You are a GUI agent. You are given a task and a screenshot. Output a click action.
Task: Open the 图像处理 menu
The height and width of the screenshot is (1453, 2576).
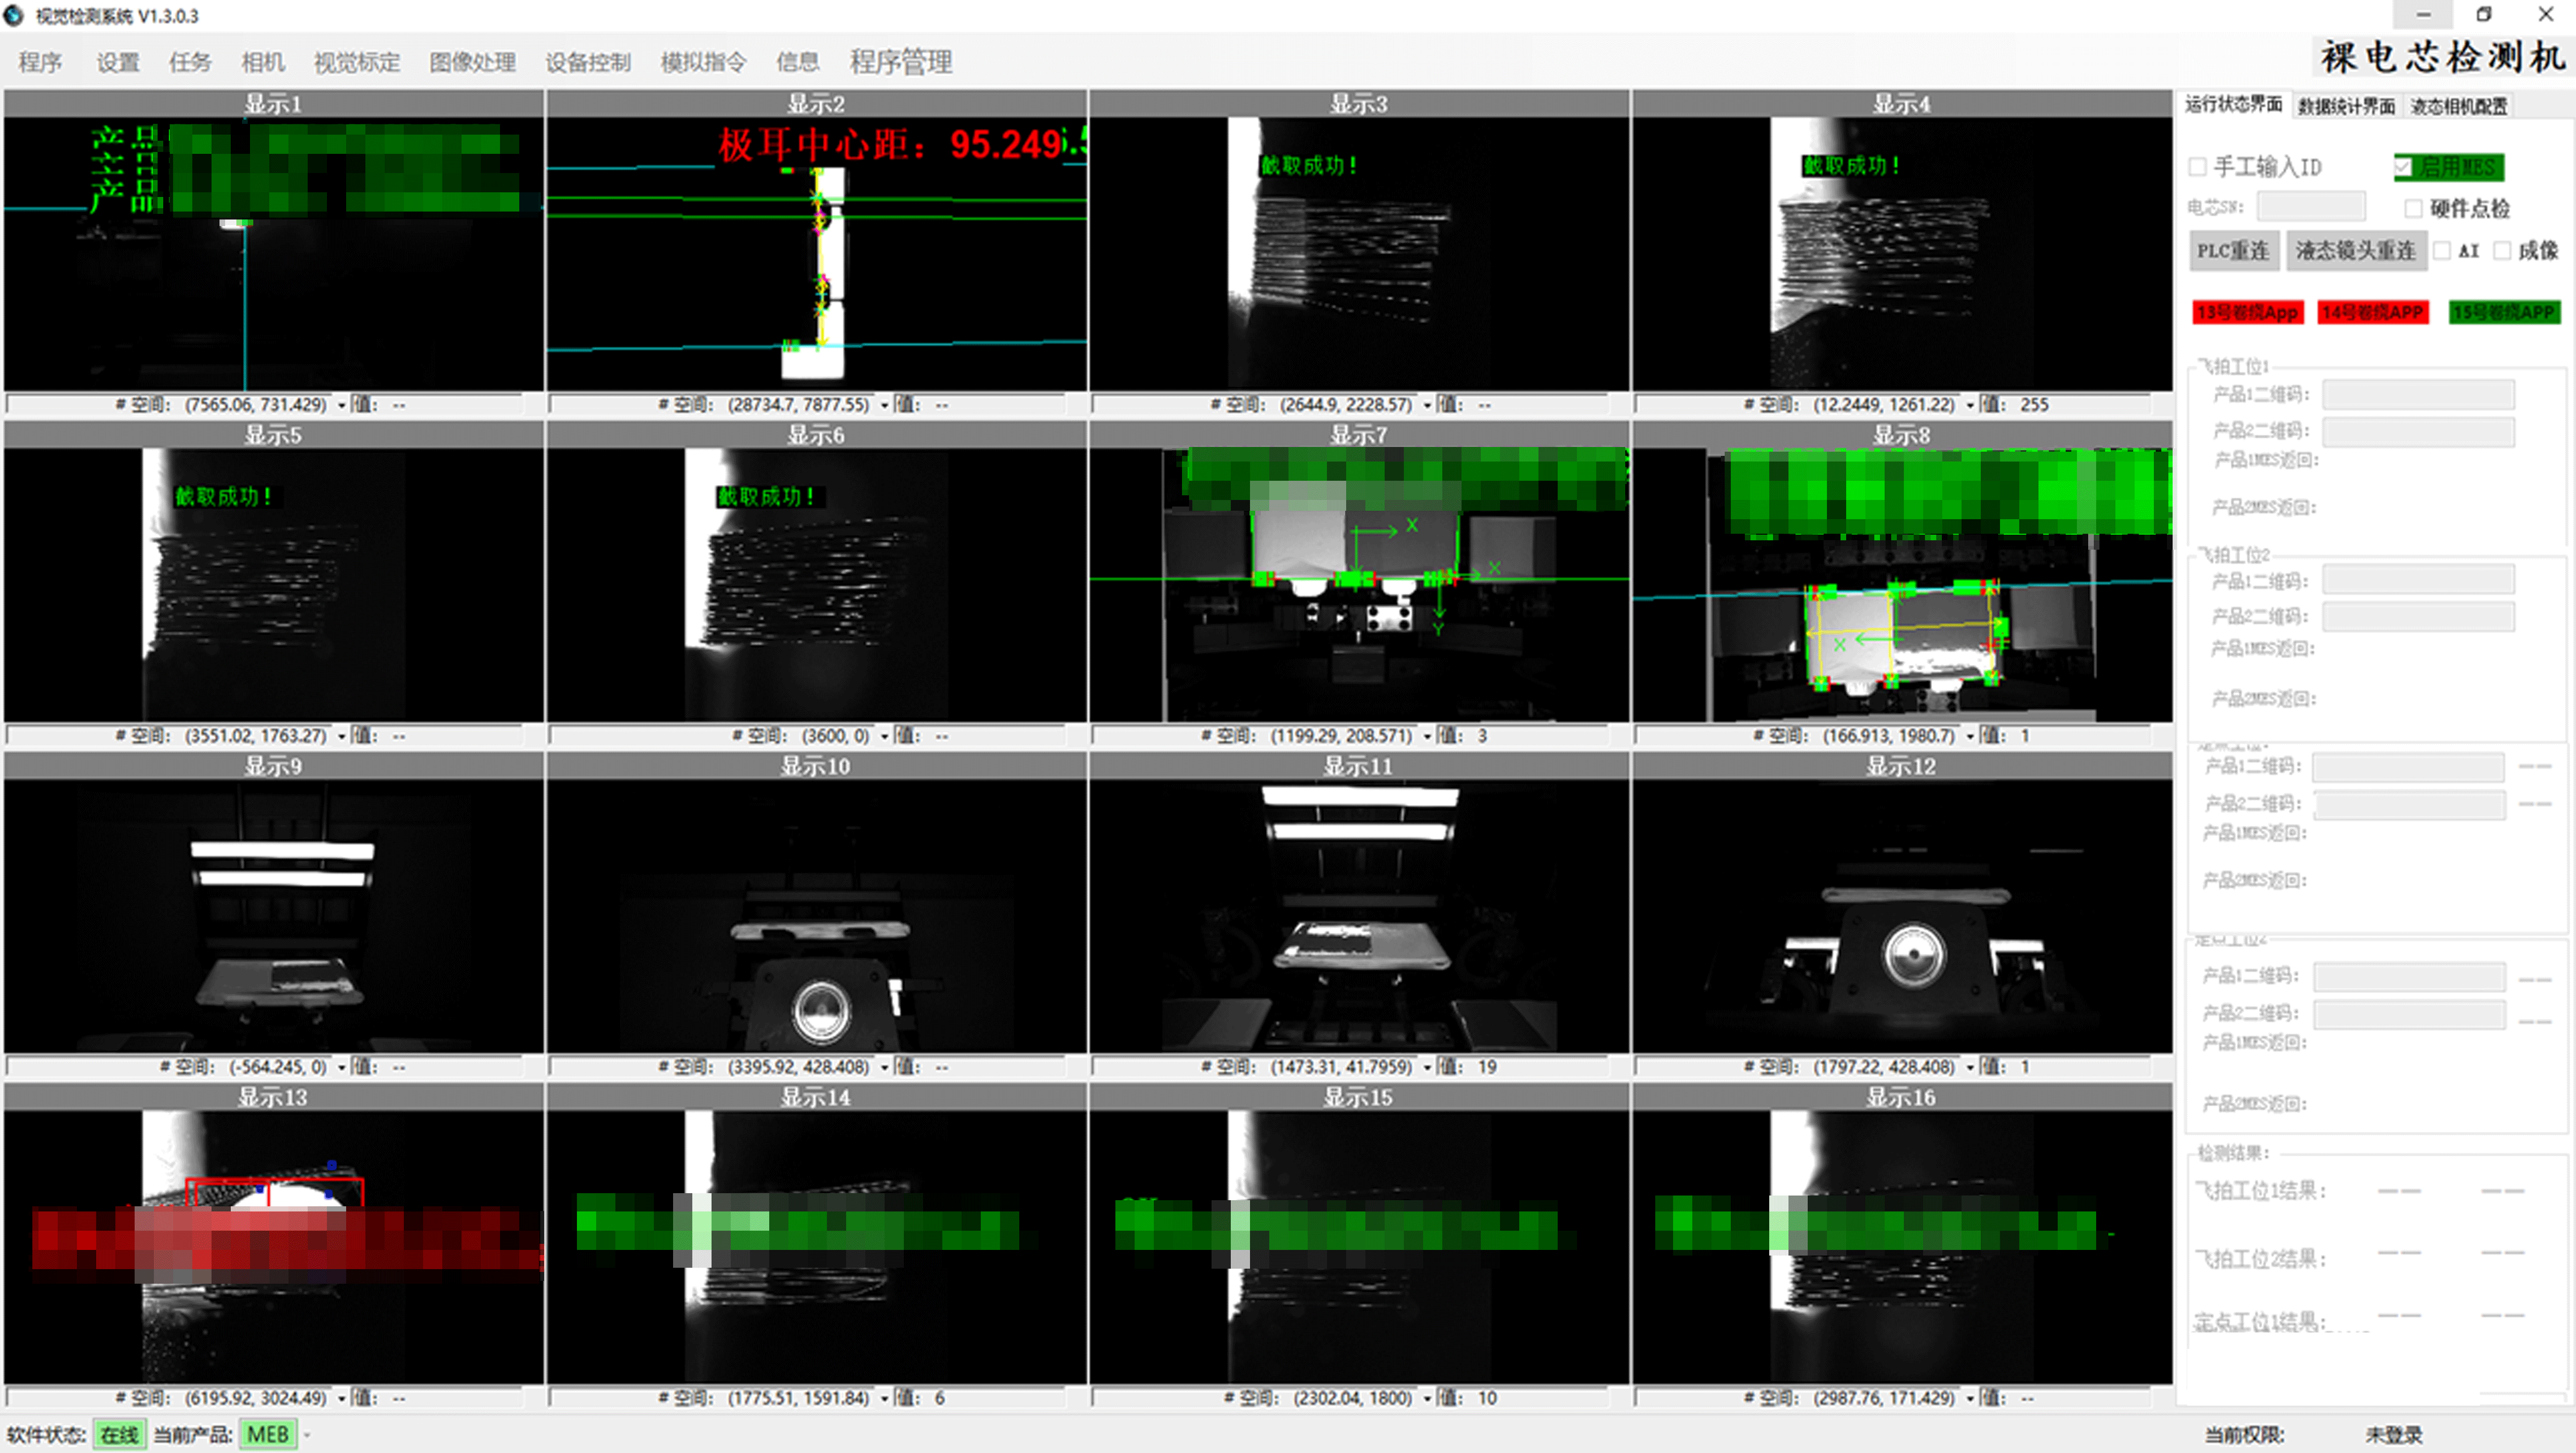point(473,62)
